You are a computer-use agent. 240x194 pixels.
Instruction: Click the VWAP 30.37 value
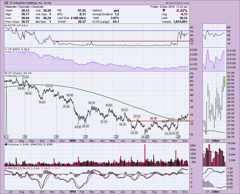pyautogui.click(x=82, y=22)
